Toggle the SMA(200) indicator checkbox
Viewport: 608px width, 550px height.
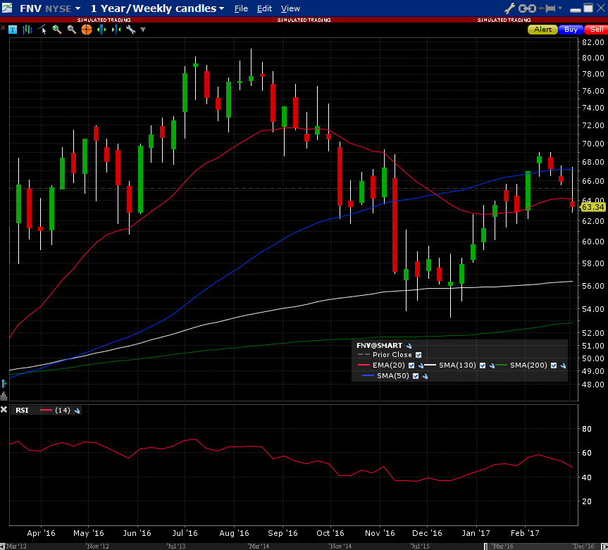[554, 365]
